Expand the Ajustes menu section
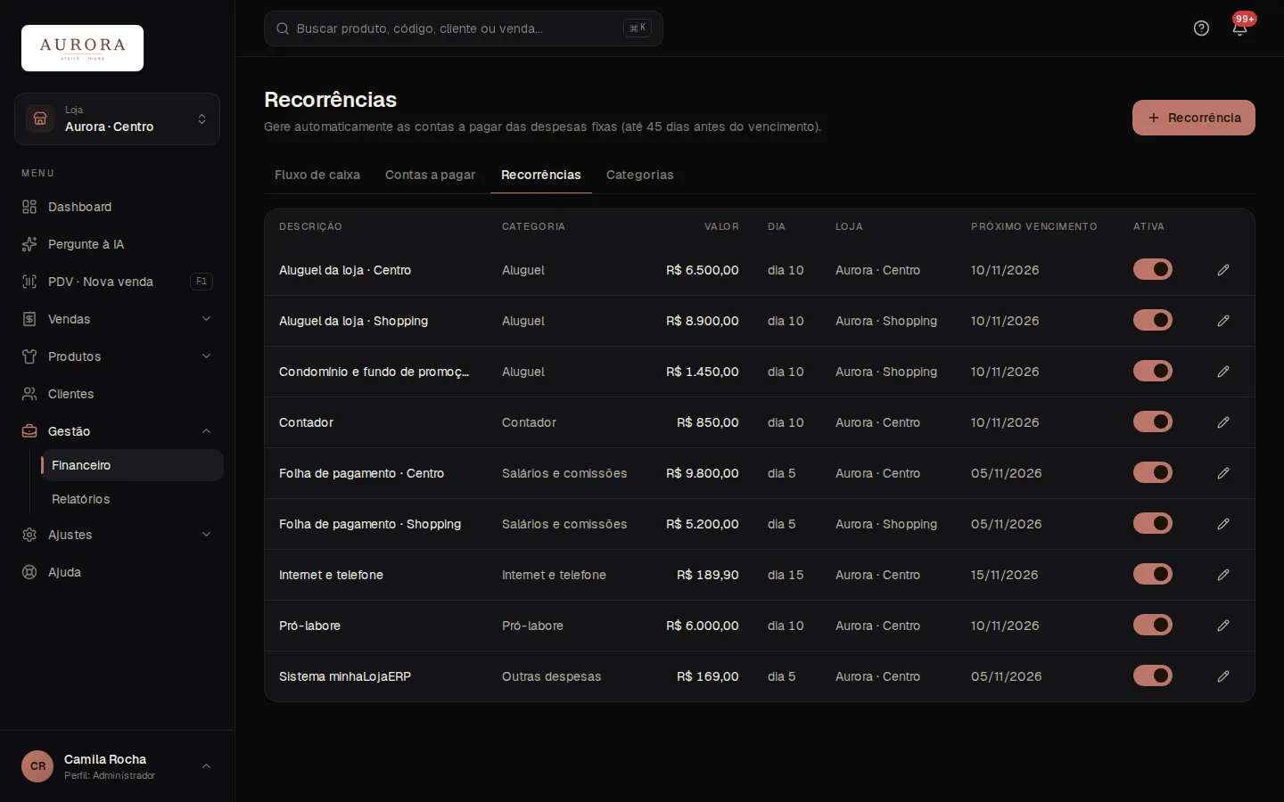The image size is (1284, 802). [x=117, y=535]
